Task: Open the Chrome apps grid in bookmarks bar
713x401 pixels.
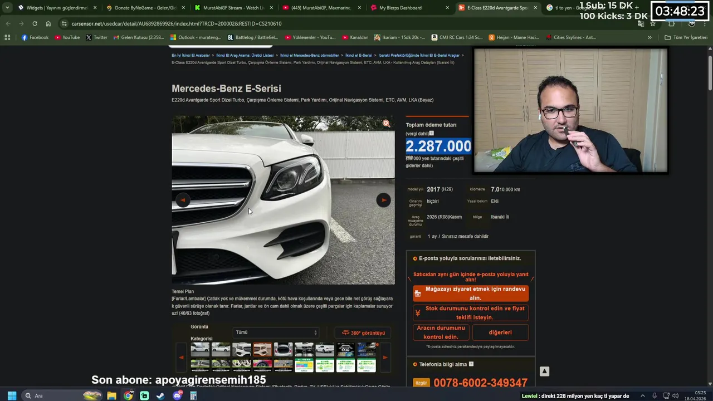Action: click(x=7, y=37)
